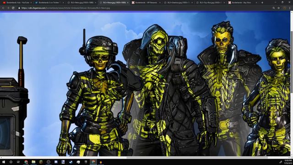Close the Borderlands 3 Twitter tab
Image resolution: width=293 pixels, height=165 pixels.
(63, 3)
